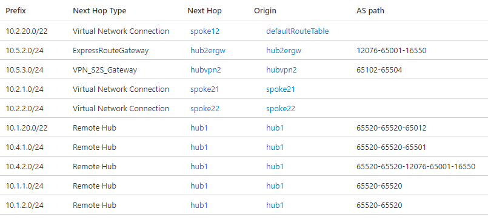488x220 pixels.
Task: Open hubvpn2 link in Next Hop column
Action: 206,70
